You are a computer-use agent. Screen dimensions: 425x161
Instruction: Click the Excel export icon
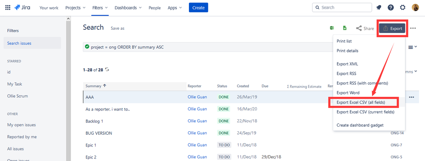pos(332,28)
